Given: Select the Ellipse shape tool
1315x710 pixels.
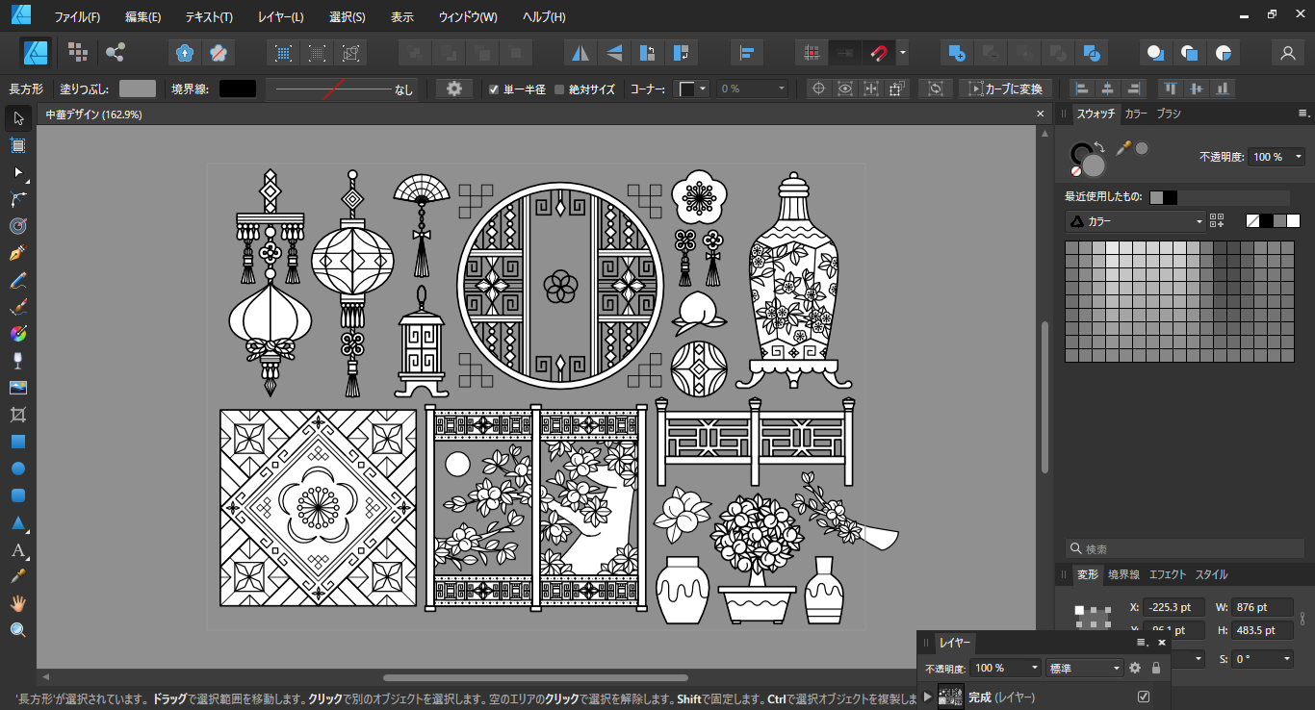Looking at the screenshot, I should [x=17, y=469].
